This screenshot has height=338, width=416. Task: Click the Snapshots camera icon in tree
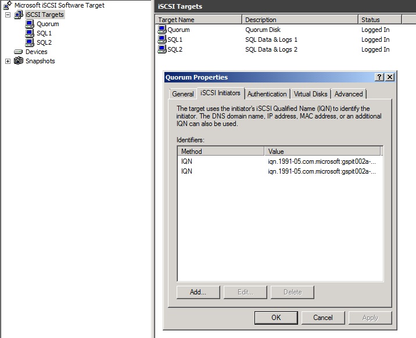19,61
